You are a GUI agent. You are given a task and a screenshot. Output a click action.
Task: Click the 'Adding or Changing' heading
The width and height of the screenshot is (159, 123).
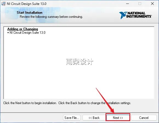tap(22, 29)
